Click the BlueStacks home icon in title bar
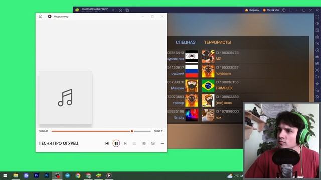The image size is (321, 180). click(x=120, y=10)
